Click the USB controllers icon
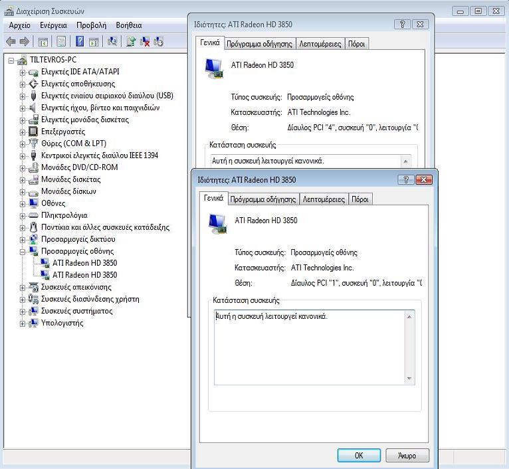The image size is (509, 469). coord(33,96)
